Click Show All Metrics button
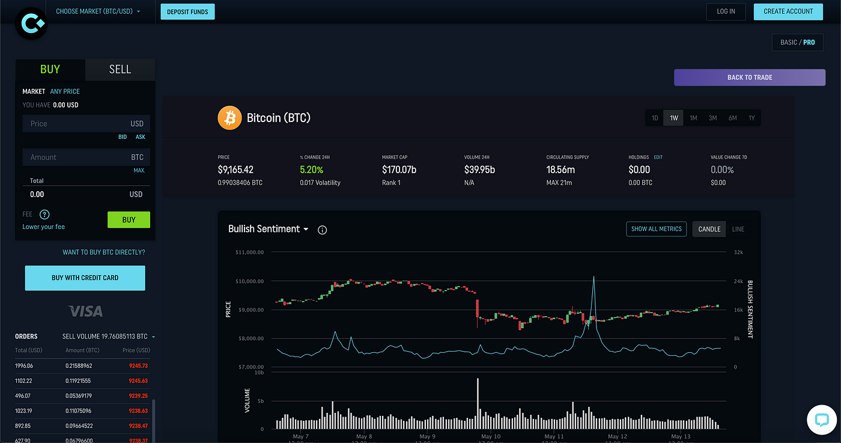 657,229
